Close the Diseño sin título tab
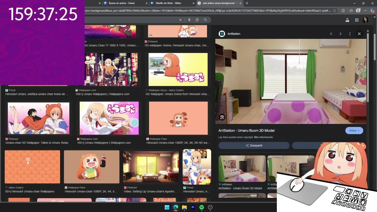Viewport: 377px width, 212px height. click(x=194, y=3)
